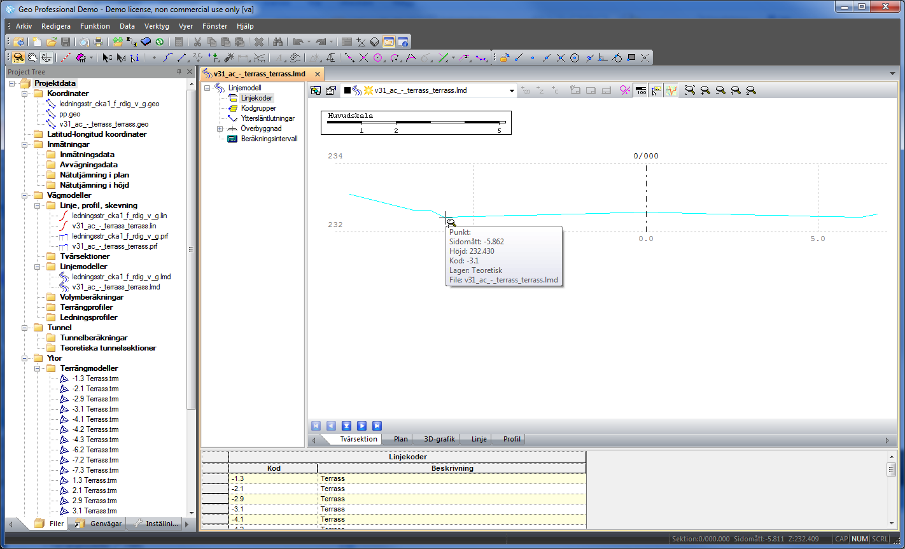Switch to the Linje view tab

click(479, 439)
